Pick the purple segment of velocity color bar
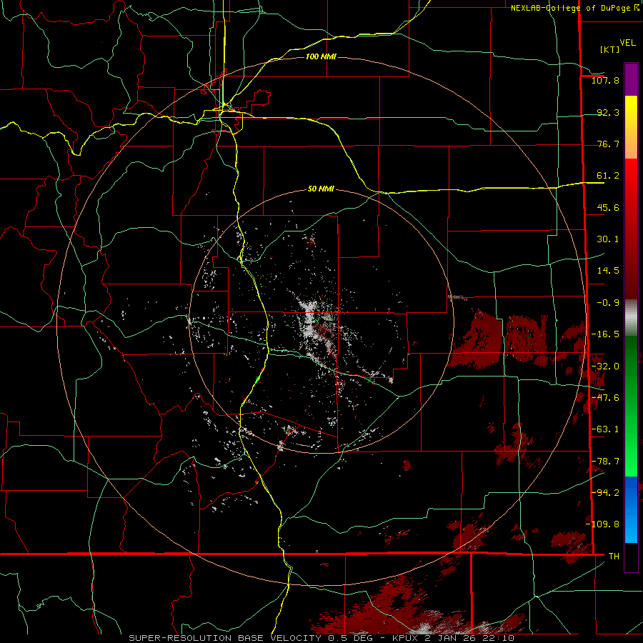This screenshot has height=643, width=643. (x=631, y=80)
